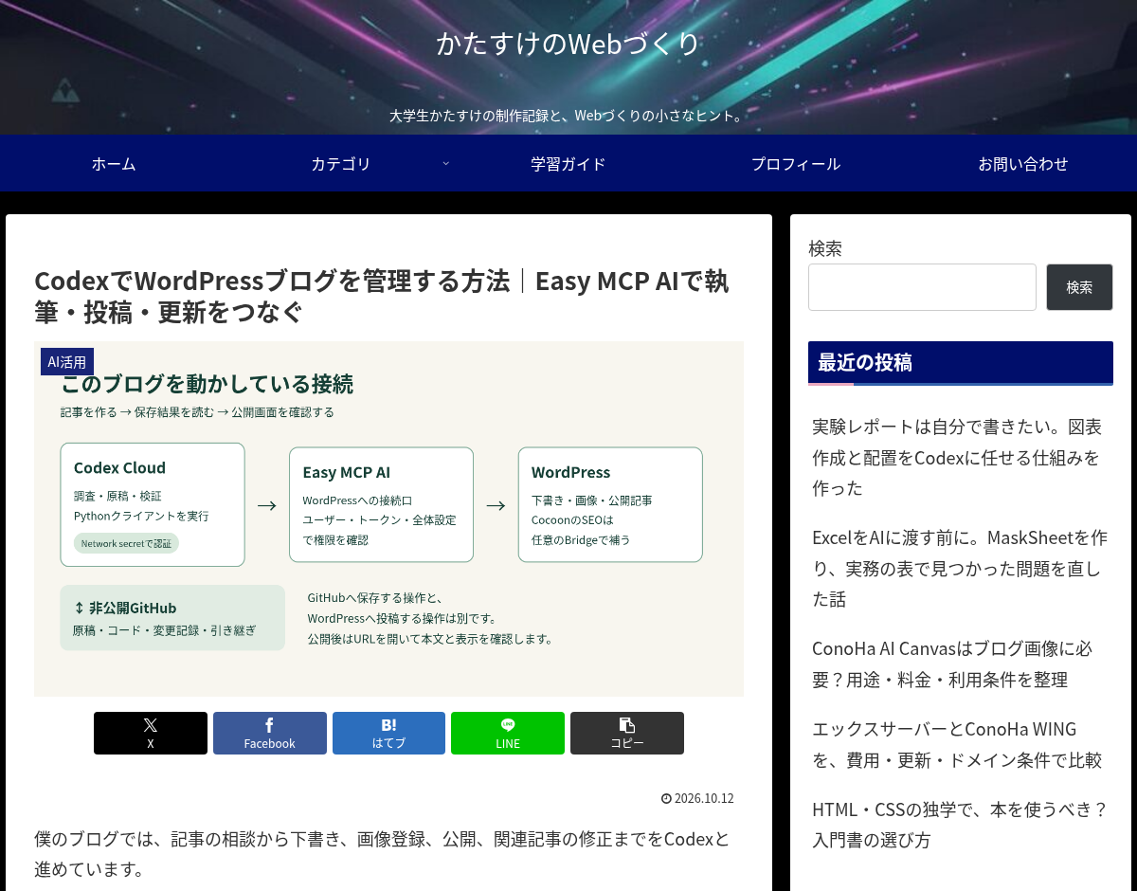Open the お問い合わせ page
This screenshot has height=891, width=1137.
pos(1023,163)
